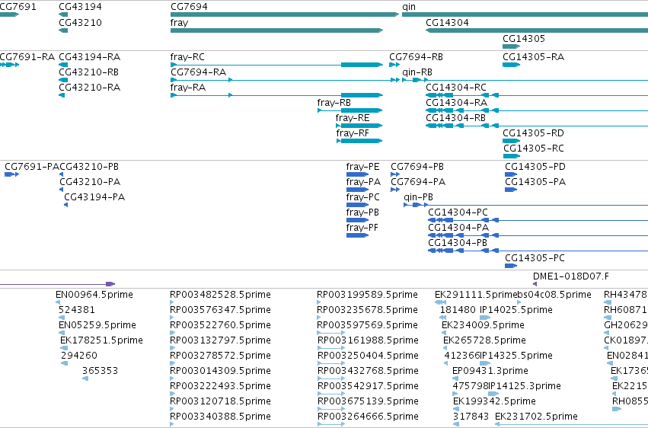Click the EN00964.5prime EST label
Image resolution: width=648 pixels, height=428 pixels.
click(94, 295)
